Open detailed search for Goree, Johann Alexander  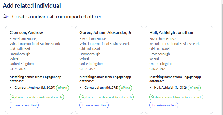click(106, 97)
